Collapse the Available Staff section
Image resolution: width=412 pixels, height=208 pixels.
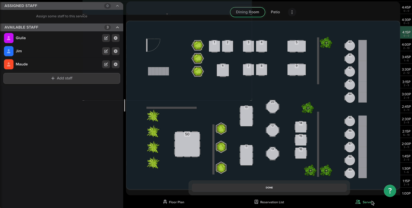(118, 27)
